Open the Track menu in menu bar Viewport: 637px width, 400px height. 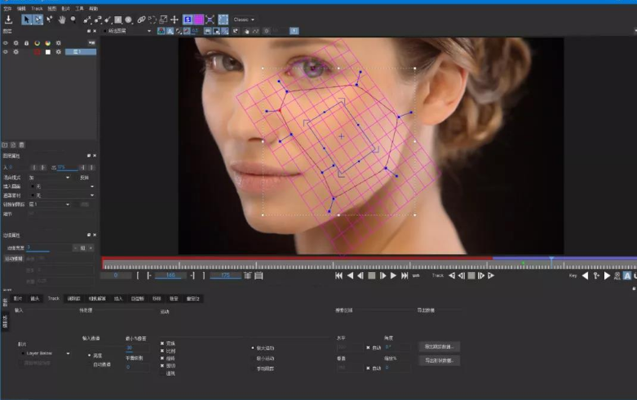pyautogui.click(x=37, y=8)
